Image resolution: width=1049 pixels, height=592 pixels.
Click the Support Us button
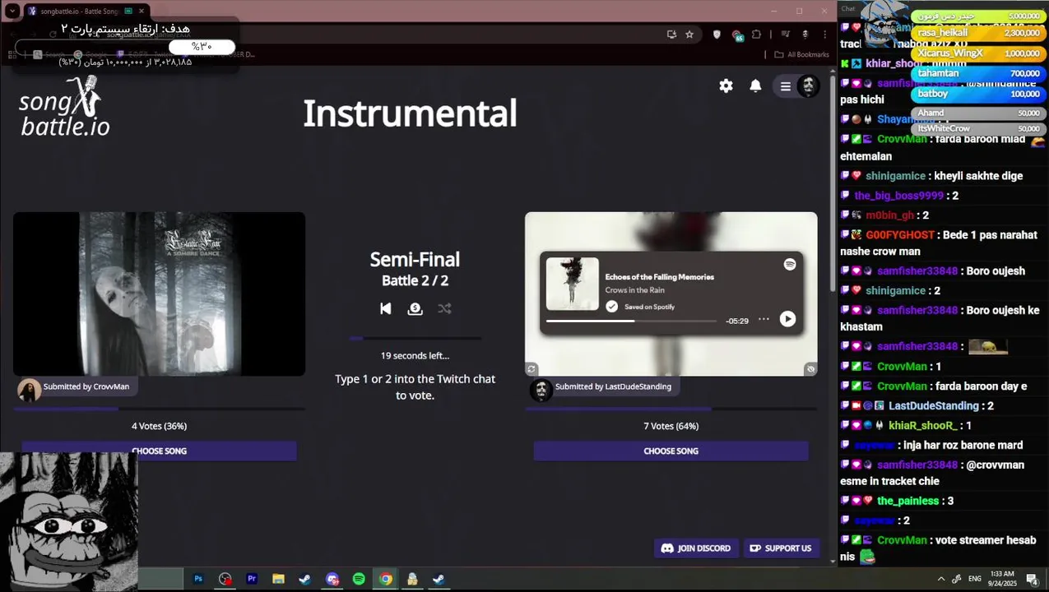pyautogui.click(x=780, y=548)
